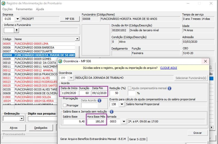Viewport: 218px width, 144px height.
Task: Toggle Ajuda compensatória mensal checkbox
Action: click(129, 88)
